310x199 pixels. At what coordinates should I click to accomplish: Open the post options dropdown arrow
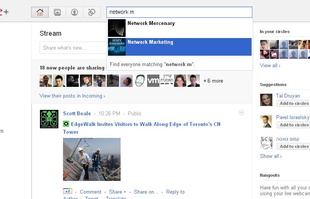(241, 112)
